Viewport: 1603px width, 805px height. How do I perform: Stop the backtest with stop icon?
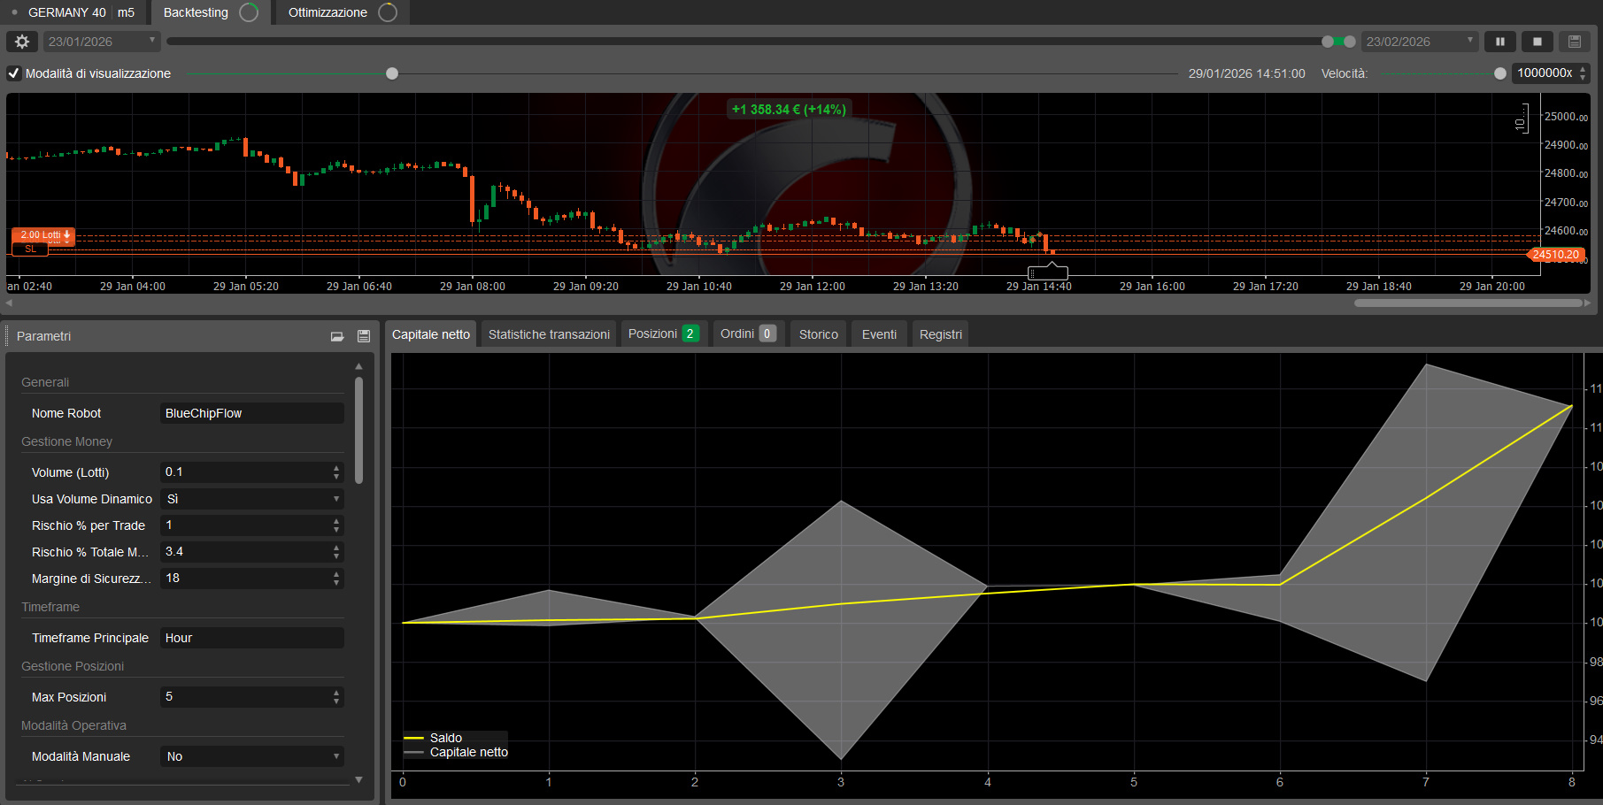click(x=1537, y=41)
